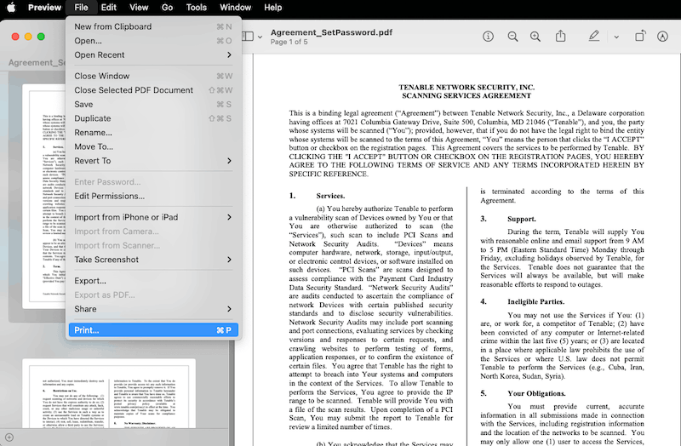This screenshot has width=681, height=446.
Task: Click the sidebar view icon
Action: click(x=247, y=37)
